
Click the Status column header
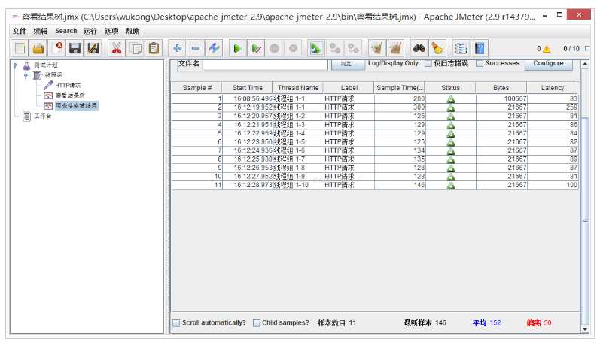click(x=450, y=88)
